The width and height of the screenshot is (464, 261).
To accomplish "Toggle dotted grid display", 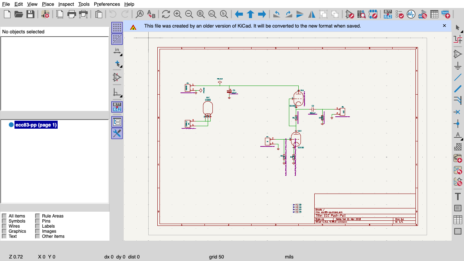I will point(117,28).
